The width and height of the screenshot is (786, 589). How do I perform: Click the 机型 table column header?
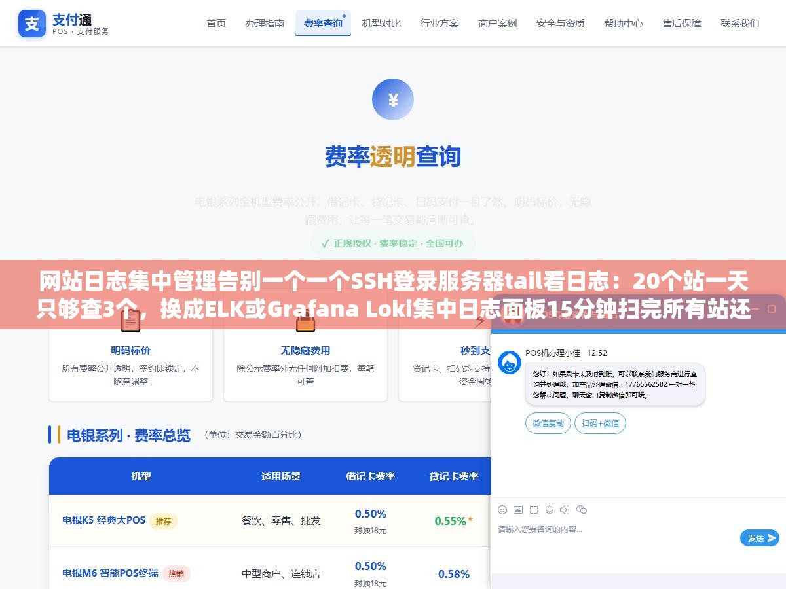click(141, 476)
